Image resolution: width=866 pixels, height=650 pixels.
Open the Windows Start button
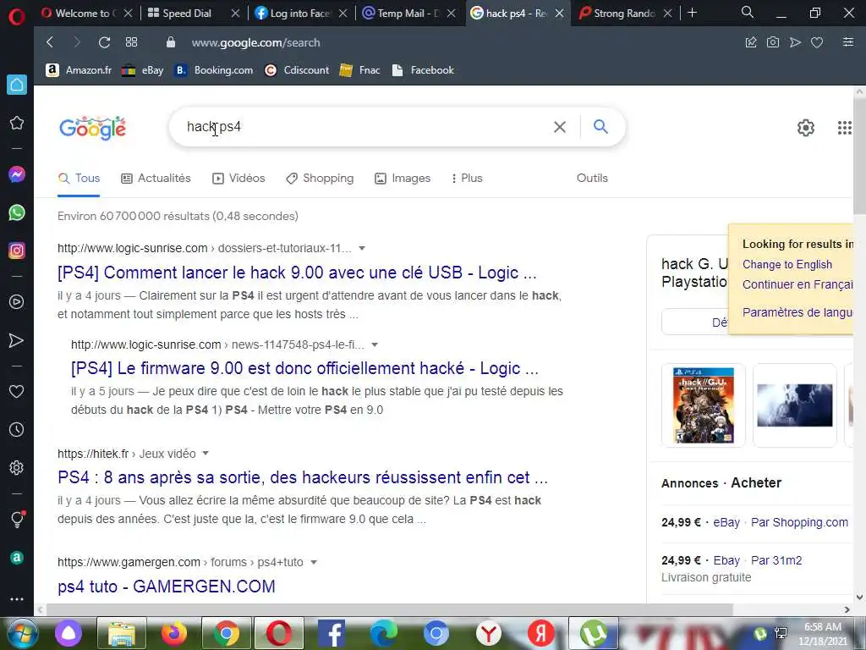click(x=23, y=633)
